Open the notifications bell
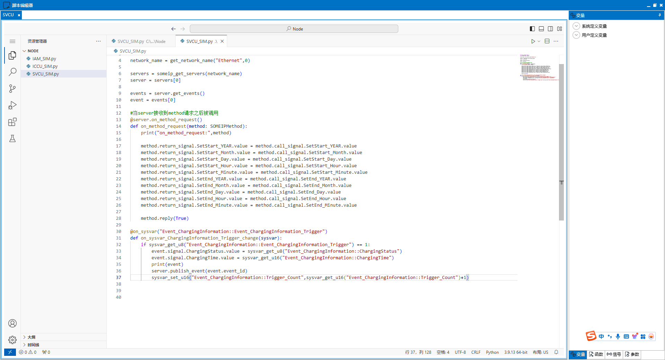 (x=556, y=352)
